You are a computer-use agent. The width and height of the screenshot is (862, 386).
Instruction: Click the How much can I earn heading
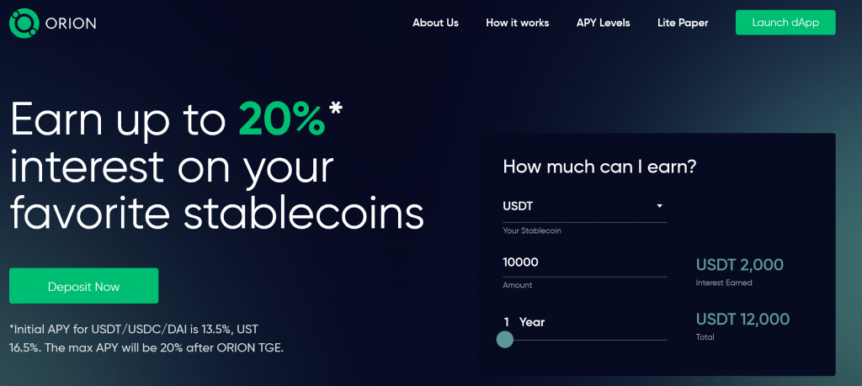click(x=599, y=167)
